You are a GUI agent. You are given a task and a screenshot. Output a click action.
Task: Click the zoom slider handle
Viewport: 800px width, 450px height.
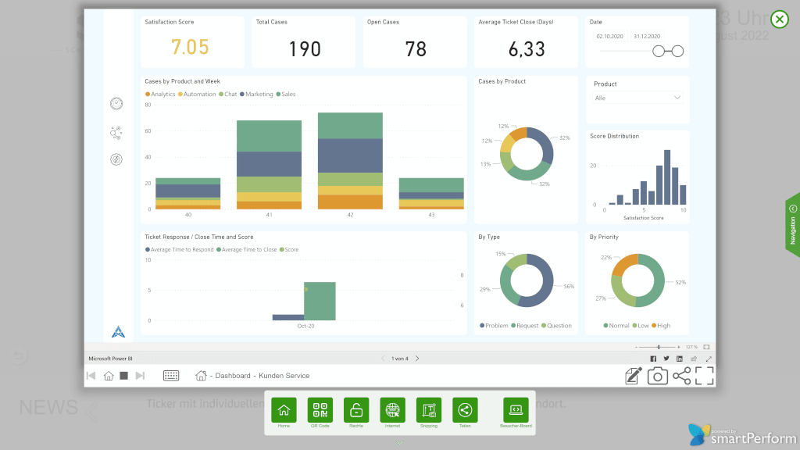pyautogui.click(x=659, y=347)
